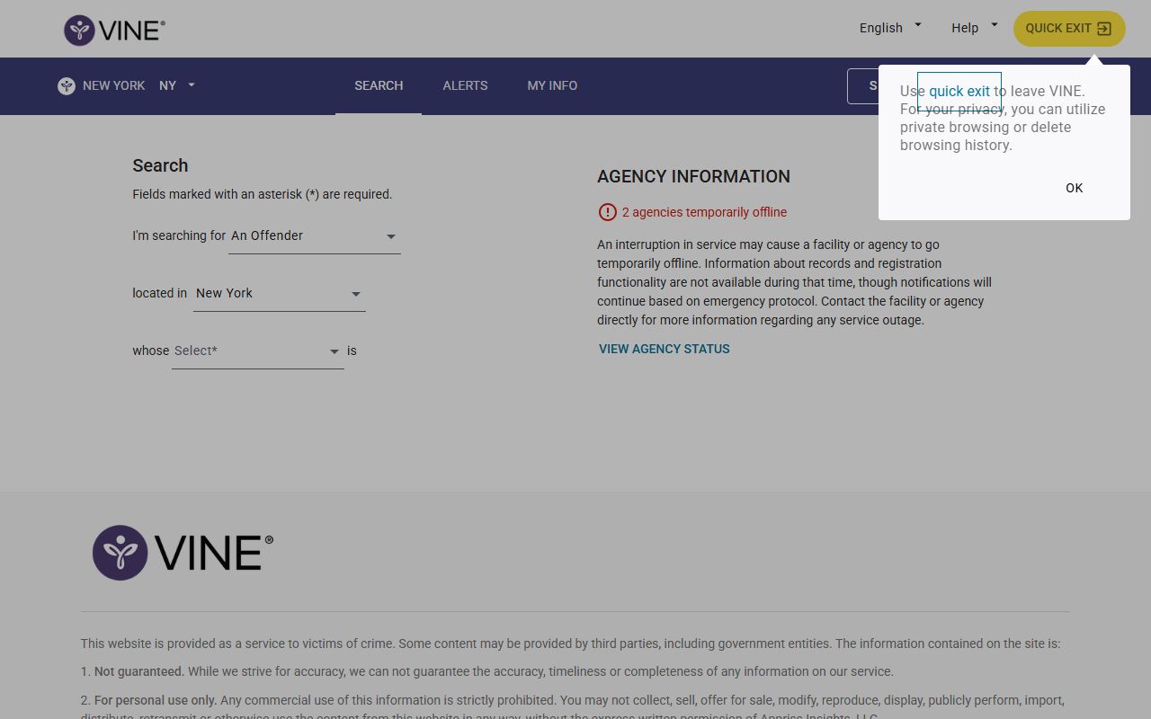Click the NEW YORK state name label

[113, 85]
